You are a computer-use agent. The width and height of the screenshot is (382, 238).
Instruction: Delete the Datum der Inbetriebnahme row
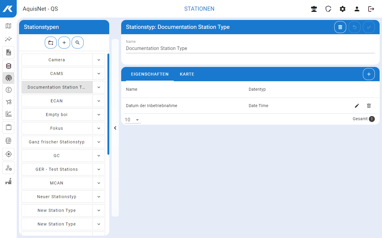tap(369, 106)
